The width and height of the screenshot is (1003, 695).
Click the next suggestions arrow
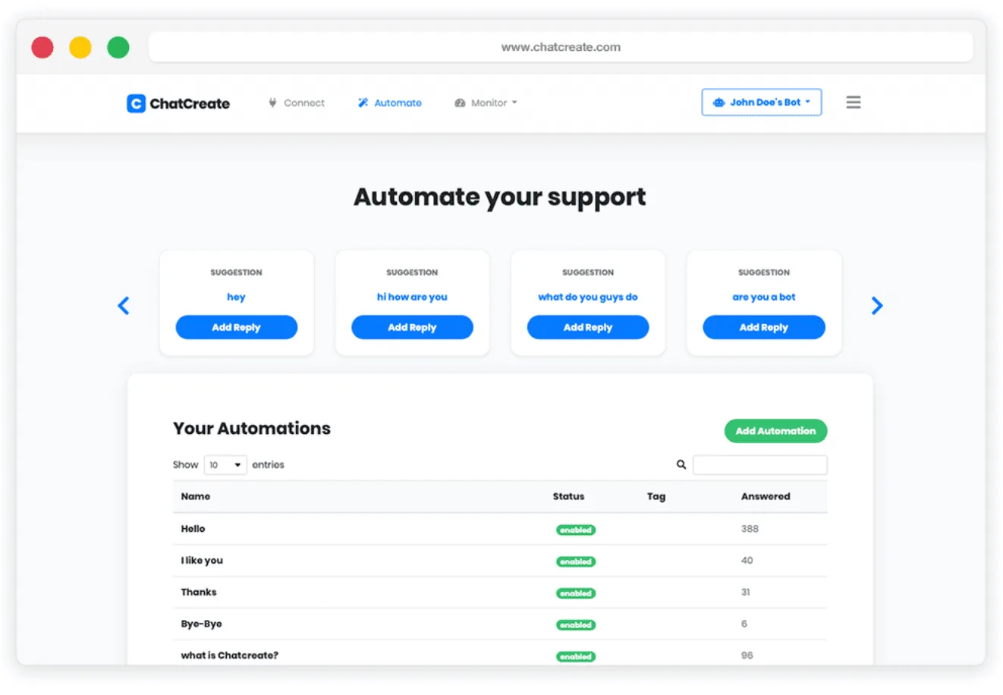click(x=878, y=305)
